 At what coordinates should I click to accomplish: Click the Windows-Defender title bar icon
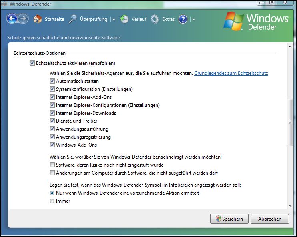click(4, 4)
